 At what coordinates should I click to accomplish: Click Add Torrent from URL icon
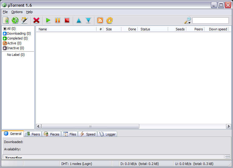[15, 20]
